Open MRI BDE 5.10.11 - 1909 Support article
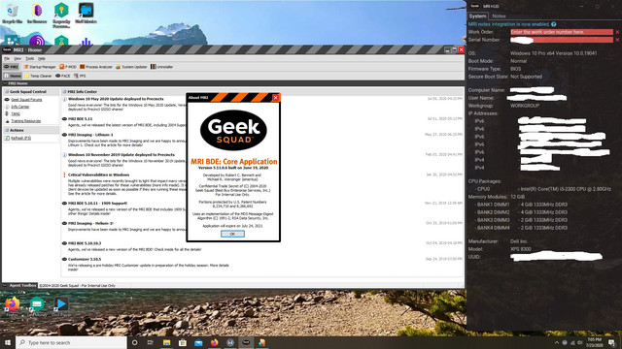Screen dimensions: 622x349 [97, 204]
